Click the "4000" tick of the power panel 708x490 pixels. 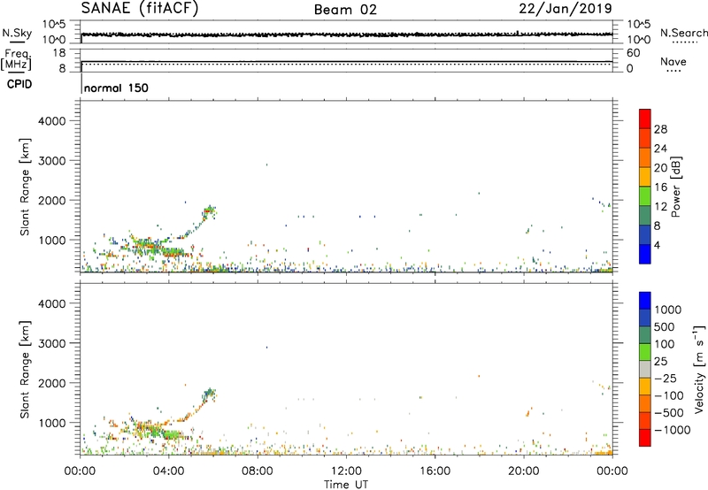coord(52,121)
